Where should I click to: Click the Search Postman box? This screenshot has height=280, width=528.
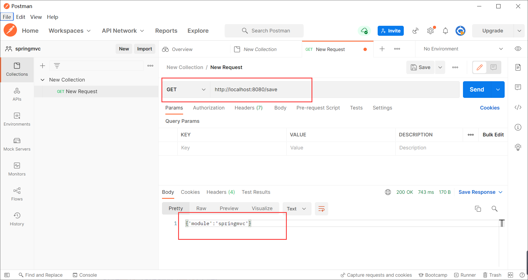pyautogui.click(x=264, y=31)
